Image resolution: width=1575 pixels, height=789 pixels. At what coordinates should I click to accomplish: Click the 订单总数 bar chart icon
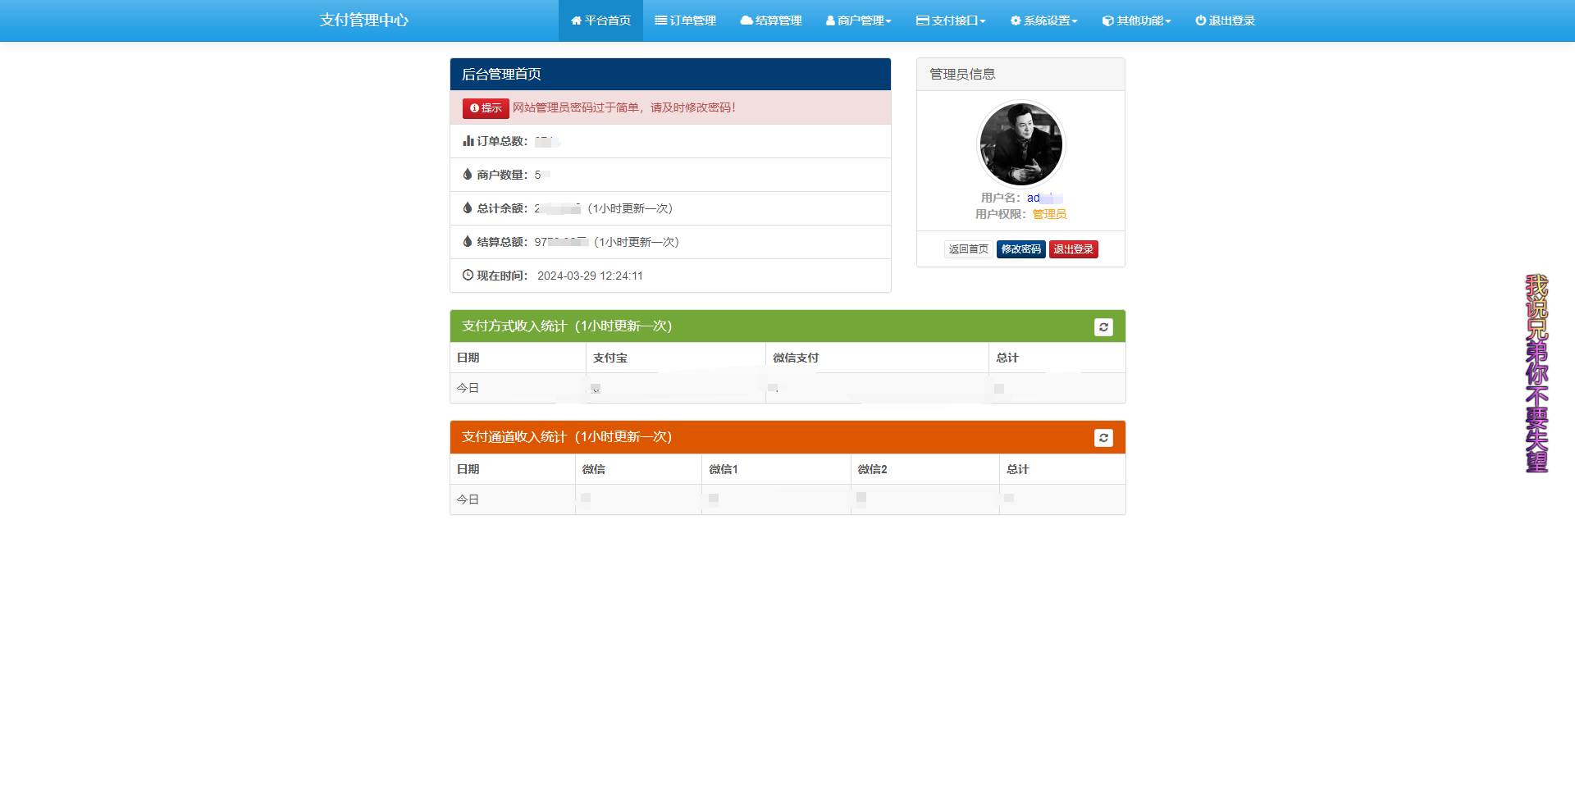[467, 140]
